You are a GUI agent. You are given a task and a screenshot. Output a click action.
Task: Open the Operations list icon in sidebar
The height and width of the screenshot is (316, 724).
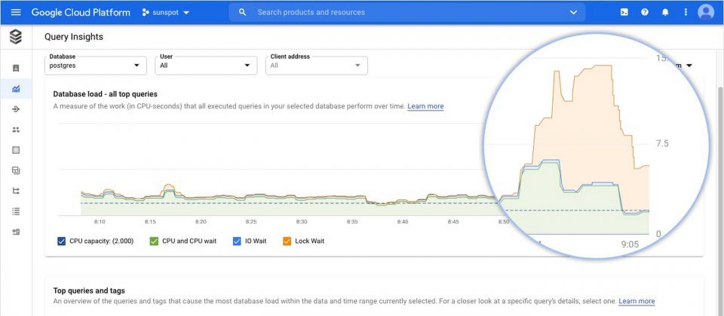click(16, 211)
